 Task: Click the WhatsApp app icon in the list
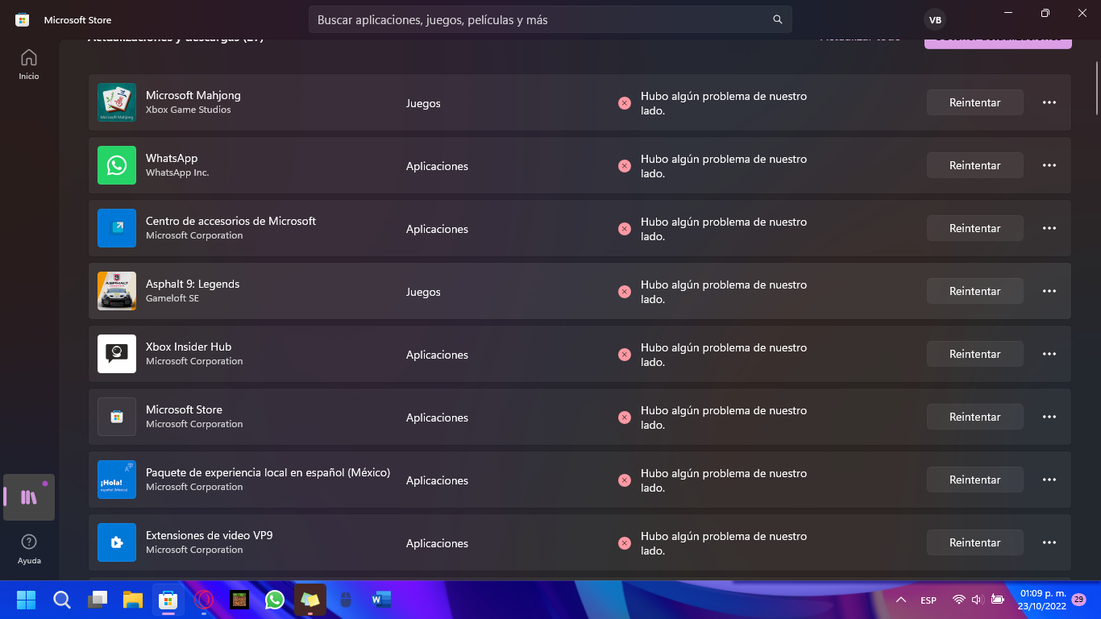[117, 165]
